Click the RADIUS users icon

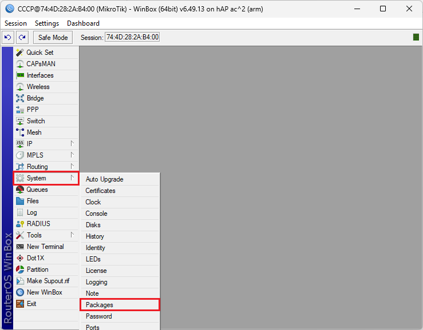tap(20, 224)
